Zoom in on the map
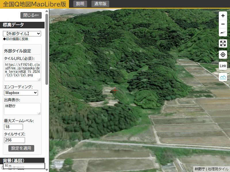Screen dimensions: 230x172 pos(223,16)
